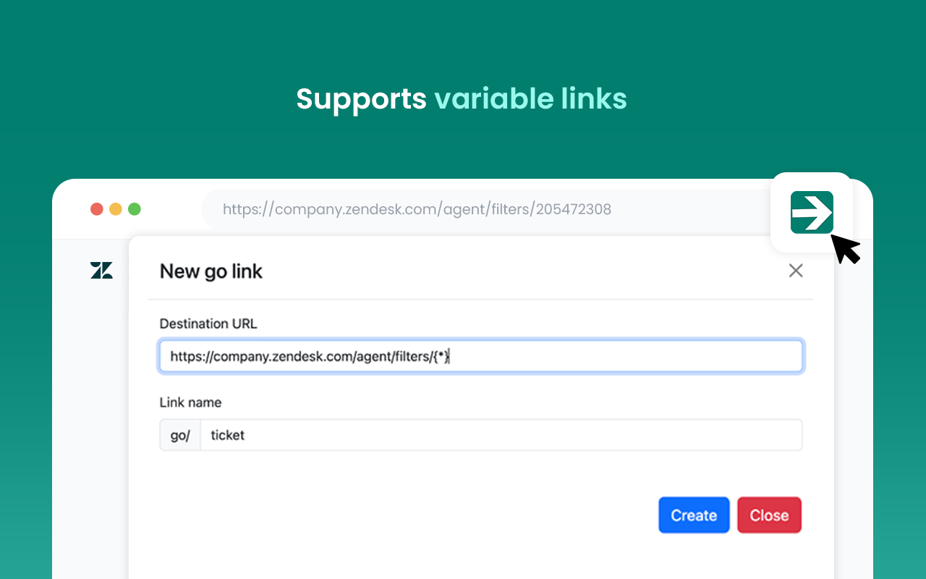
Task: Click the green arrow go link extension icon
Action: tap(812, 212)
